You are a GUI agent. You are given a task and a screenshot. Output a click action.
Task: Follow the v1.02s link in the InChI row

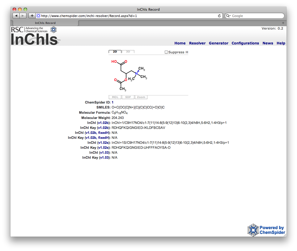[x=104, y=142]
